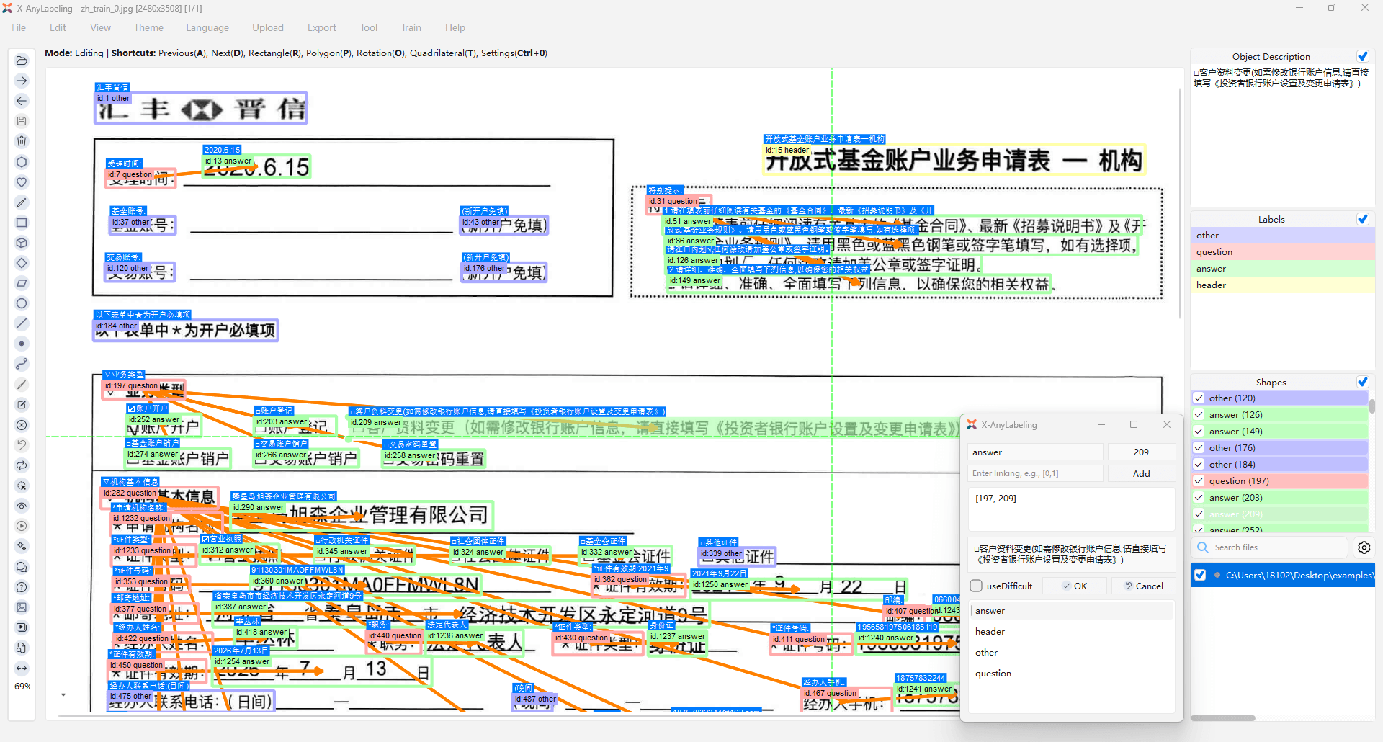This screenshot has height=742, width=1383.
Task: Toggle the Object Description panel checkbox
Action: [1363, 56]
